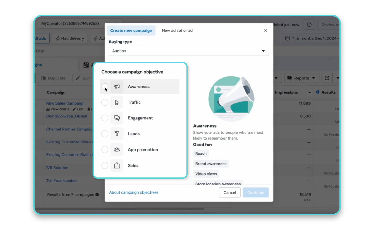Select the Traffic radio button
374x230 pixels.
(x=105, y=102)
